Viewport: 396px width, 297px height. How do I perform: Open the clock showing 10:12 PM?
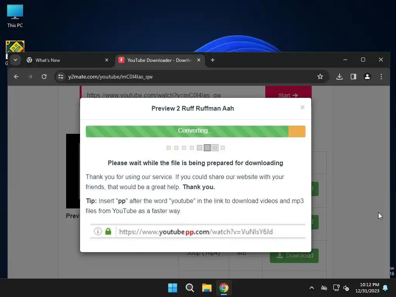[x=367, y=288]
